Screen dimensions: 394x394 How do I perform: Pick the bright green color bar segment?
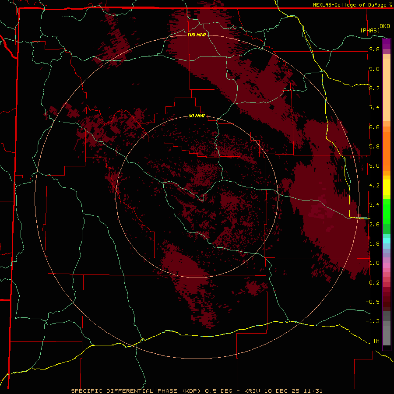point(387,211)
